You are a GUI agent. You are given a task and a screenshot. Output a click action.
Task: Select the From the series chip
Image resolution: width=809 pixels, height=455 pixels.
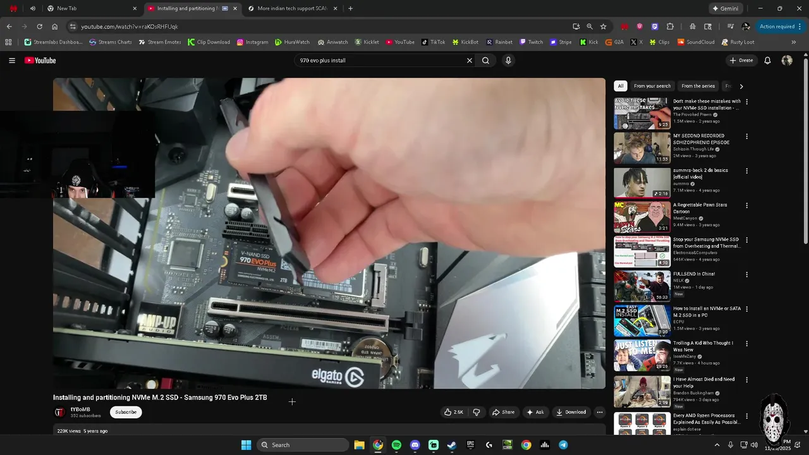pyautogui.click(x=698, y=86)
